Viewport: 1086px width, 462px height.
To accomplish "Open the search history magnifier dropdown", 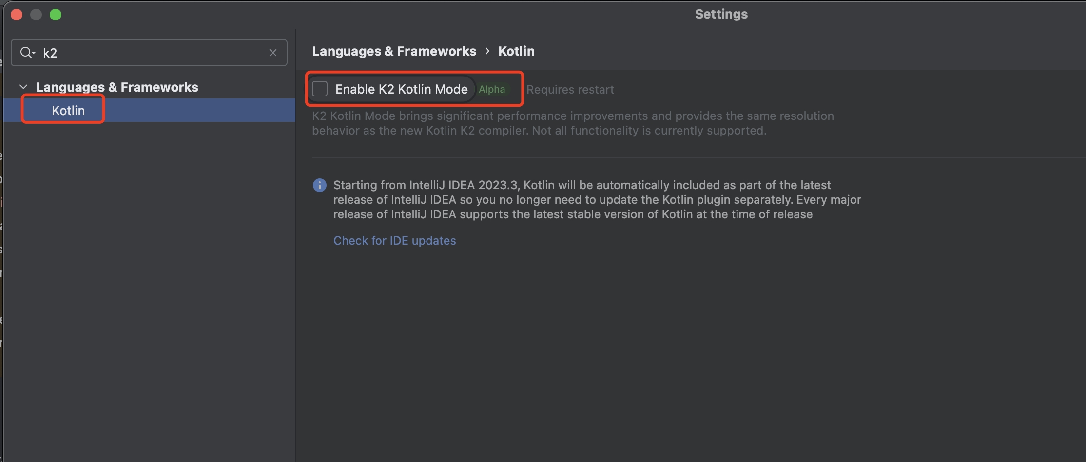I will (x=28, y=53).
